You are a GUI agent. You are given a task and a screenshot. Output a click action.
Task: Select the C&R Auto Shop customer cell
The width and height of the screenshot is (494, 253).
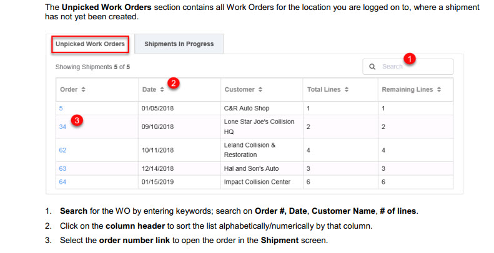click(x=248, y=108)
